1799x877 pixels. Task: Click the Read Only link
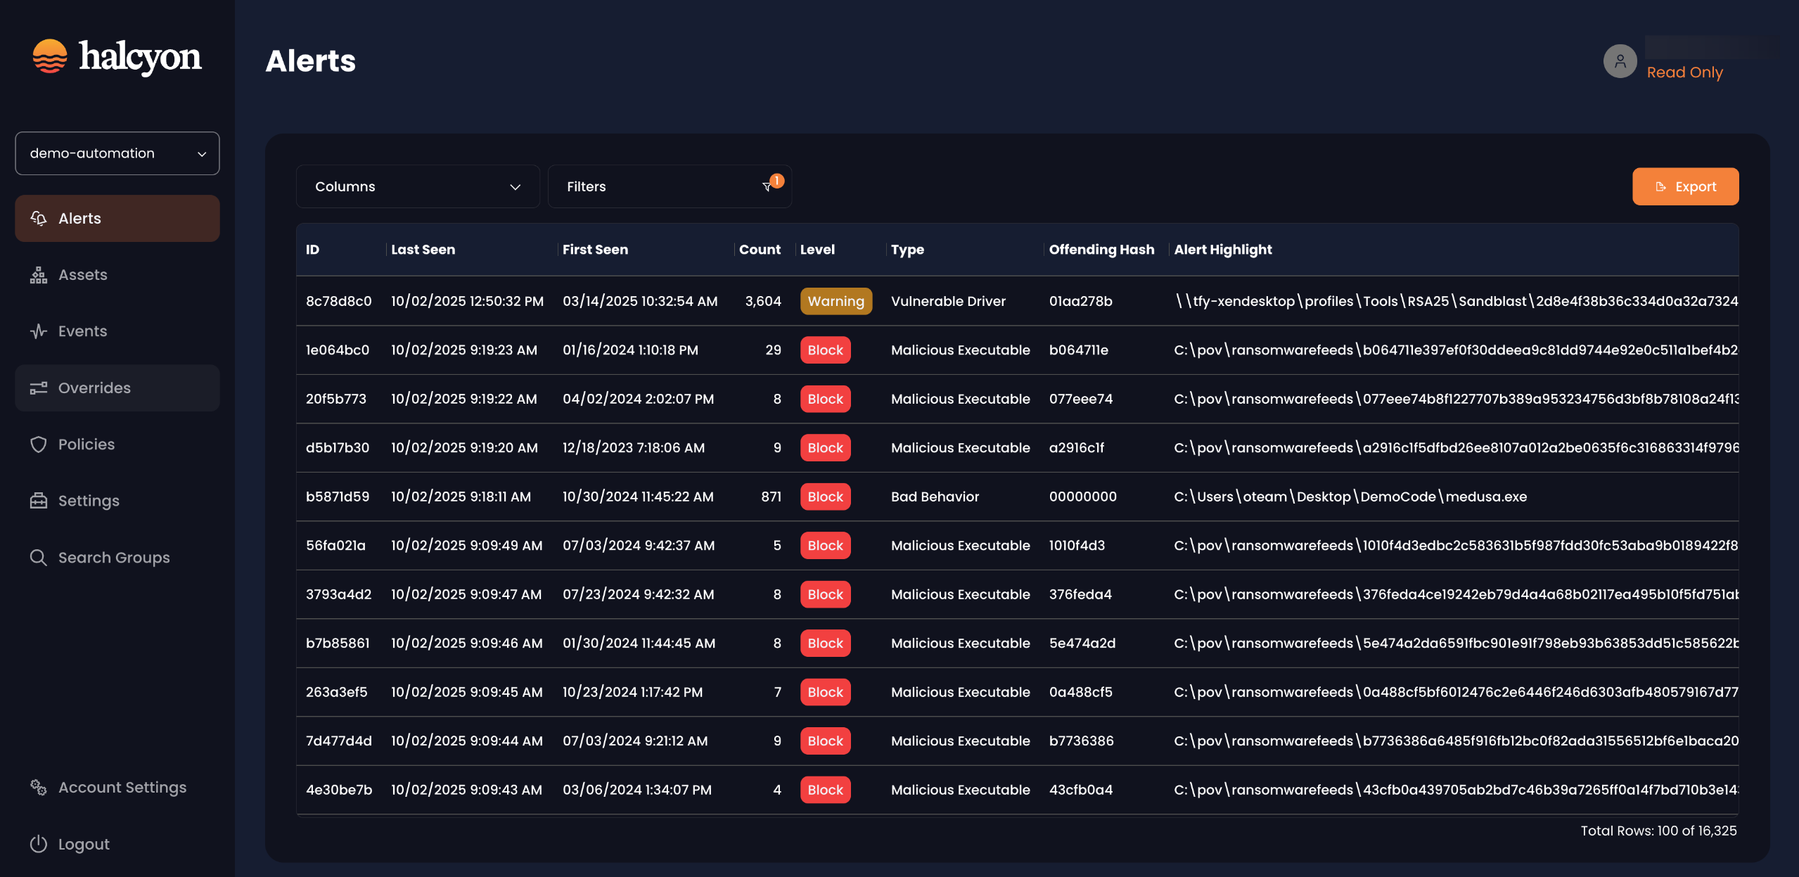[x=1684, y=72]
